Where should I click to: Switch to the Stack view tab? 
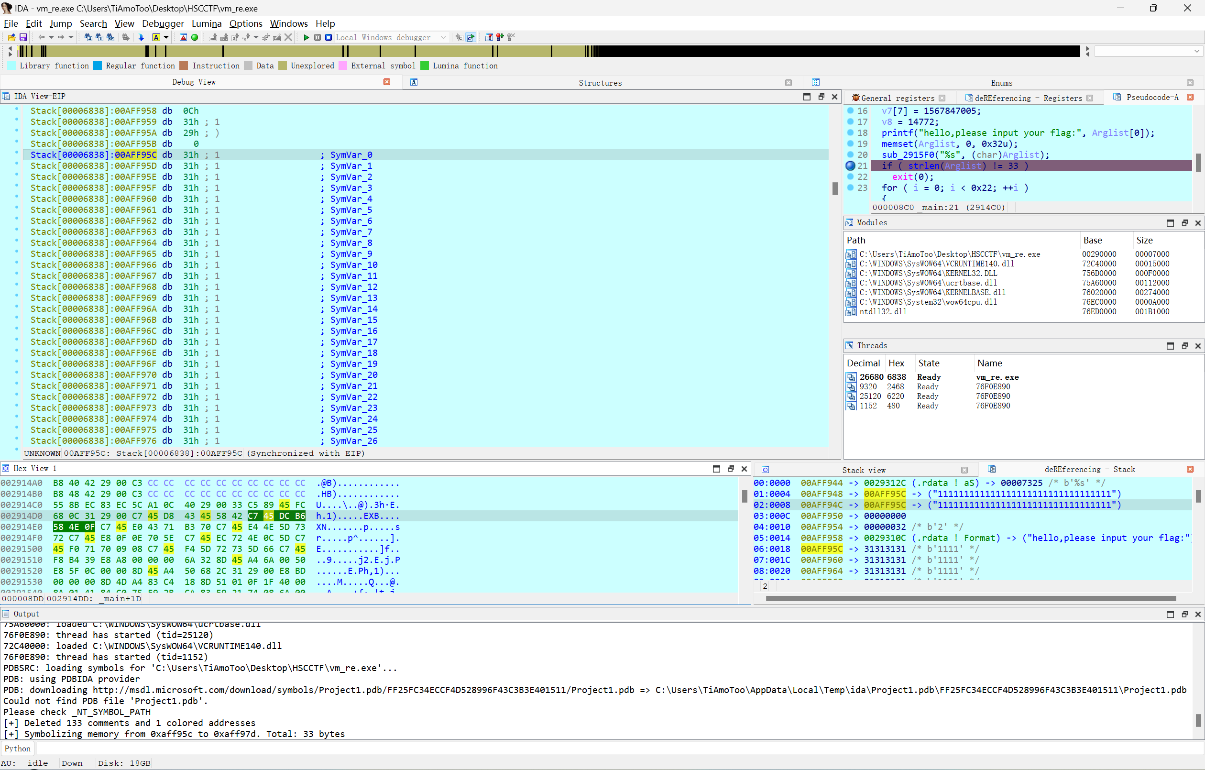(x=864, y=470)
